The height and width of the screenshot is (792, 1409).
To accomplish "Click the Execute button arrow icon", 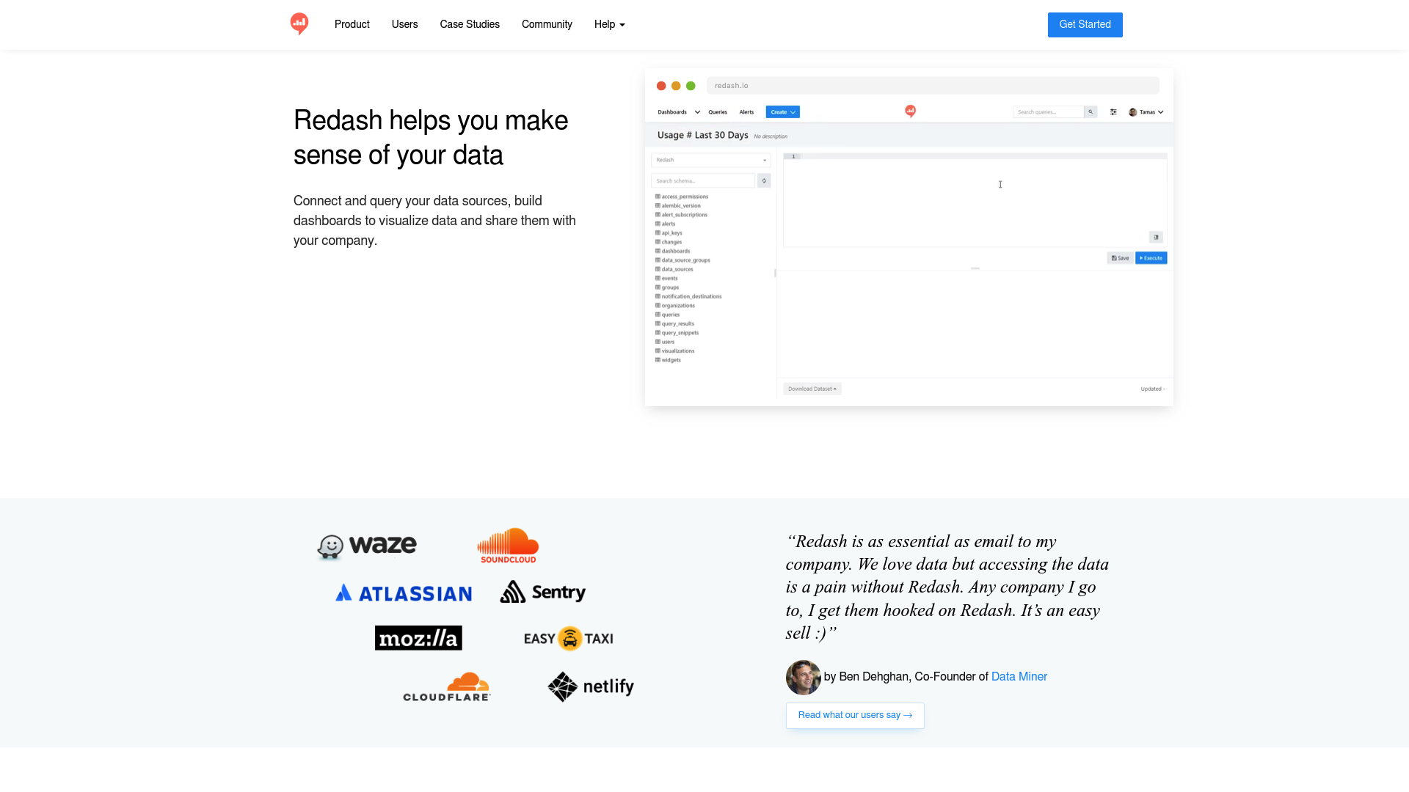I will [x=1141, y=258].
